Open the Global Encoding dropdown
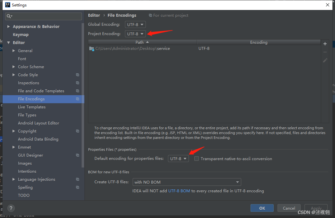 [135, 24]
